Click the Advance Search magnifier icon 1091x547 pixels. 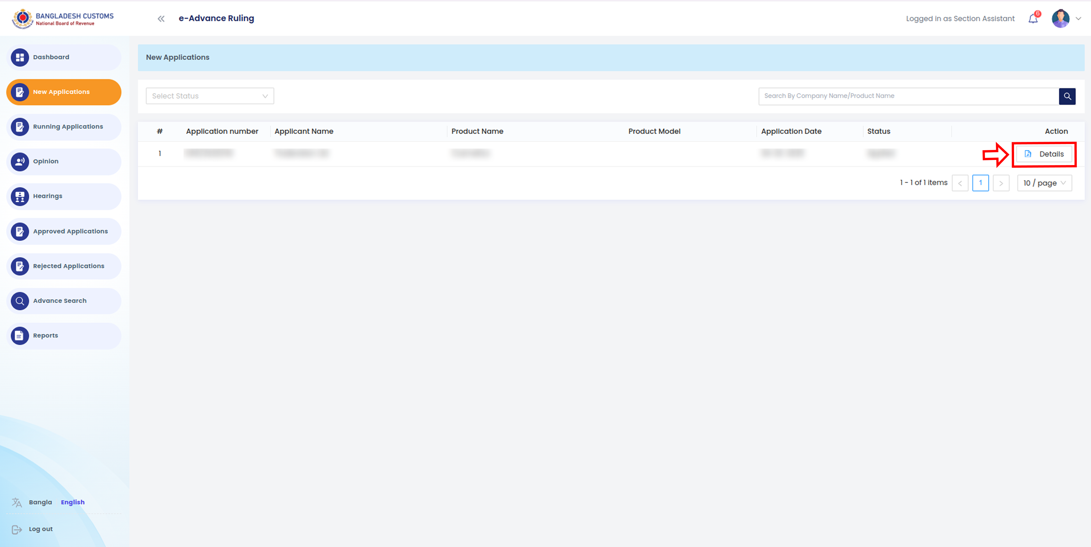(x=19, y=301)
